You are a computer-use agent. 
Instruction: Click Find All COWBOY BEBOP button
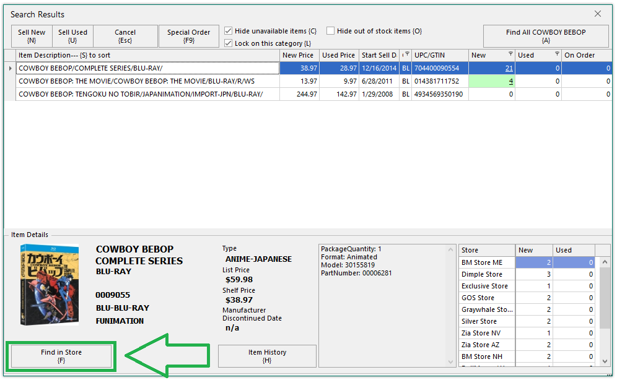click(546, 36)
